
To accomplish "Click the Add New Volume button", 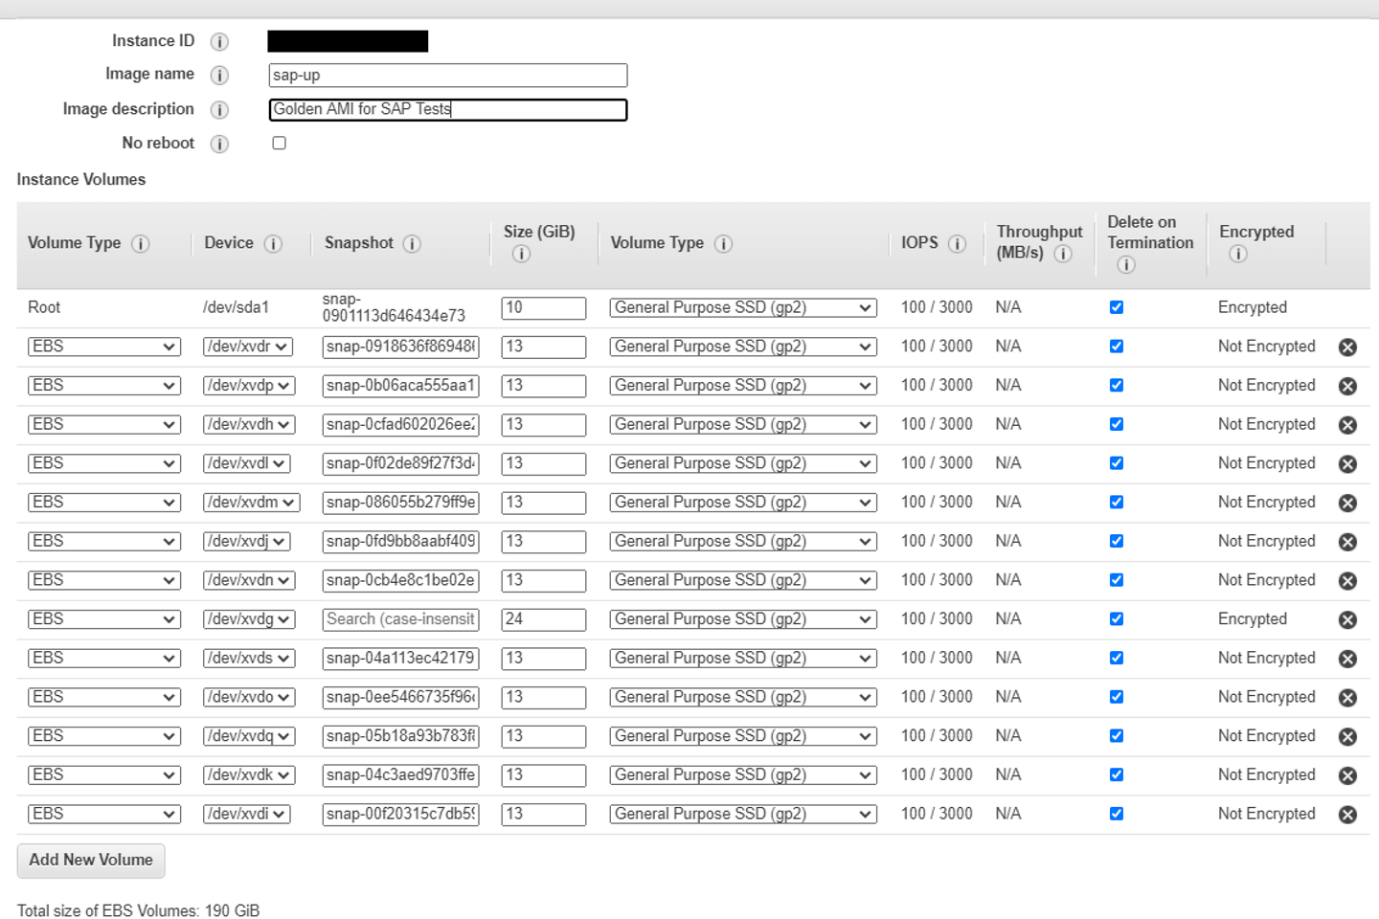I will (91, 861).
